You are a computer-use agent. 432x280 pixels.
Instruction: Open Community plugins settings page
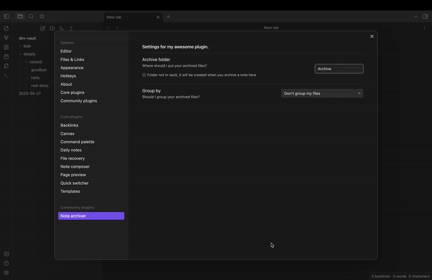coord(78,101)
